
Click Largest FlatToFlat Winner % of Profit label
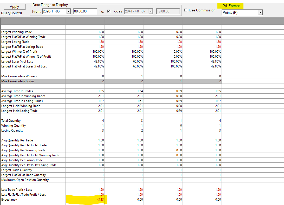pos(26,56)
